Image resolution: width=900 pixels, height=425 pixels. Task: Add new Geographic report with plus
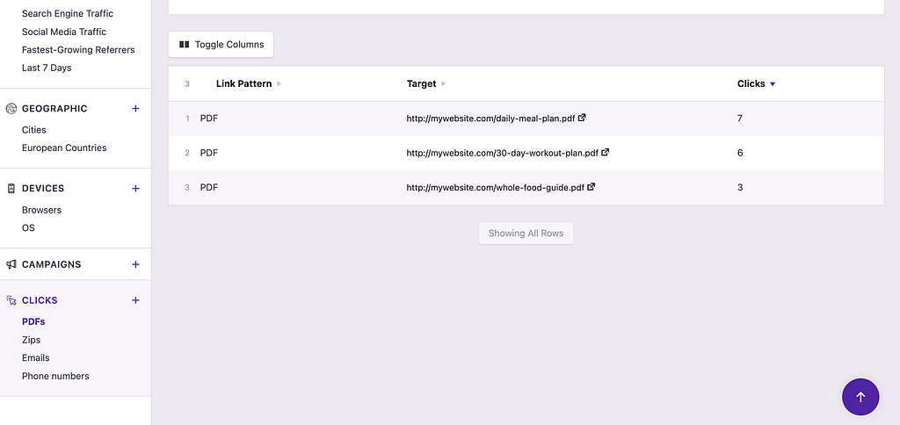pos(135,109)
